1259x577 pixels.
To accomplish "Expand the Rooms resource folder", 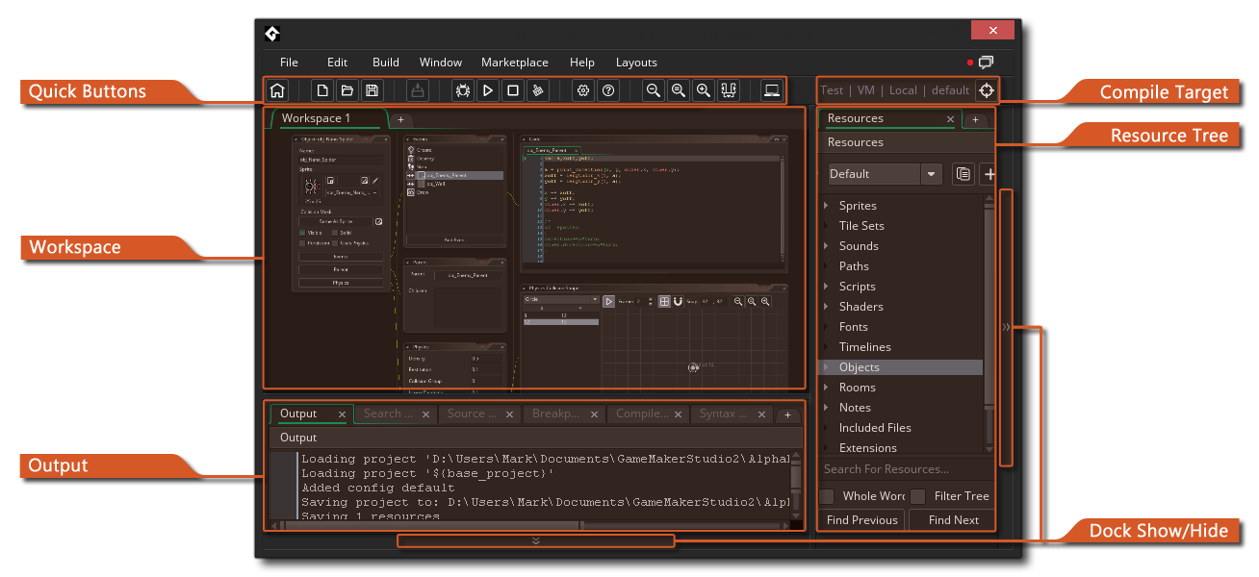I will (x=826, y=388).
